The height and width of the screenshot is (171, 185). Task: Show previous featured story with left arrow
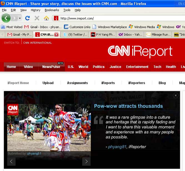(x=11, y=162)
